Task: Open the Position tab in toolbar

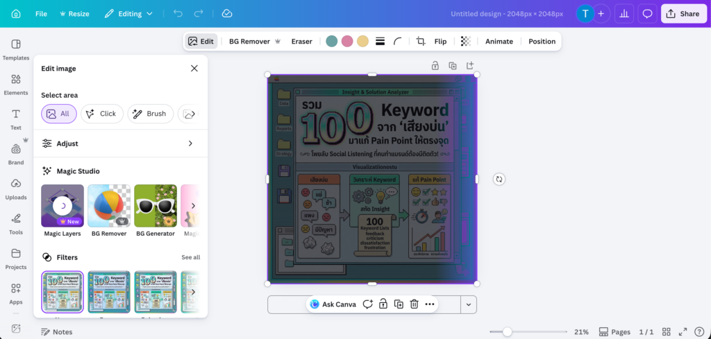Action: click(542, 42)
